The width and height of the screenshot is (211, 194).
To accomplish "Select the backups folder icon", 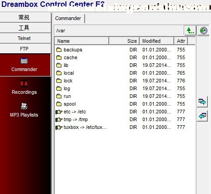I will click(59, 50).
